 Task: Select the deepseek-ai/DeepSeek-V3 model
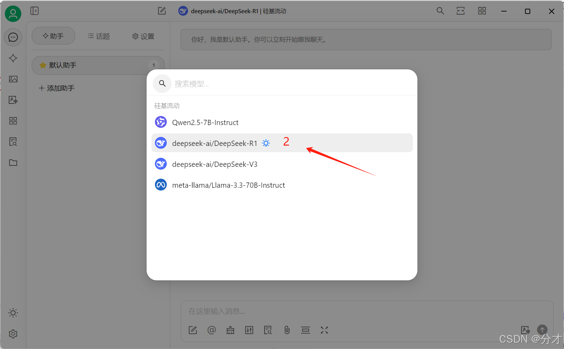(282, 164)
